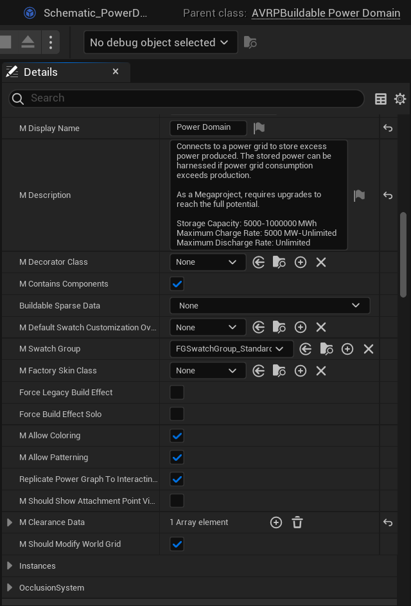Click the 1 Array element text
This screenshot has height=606, width=411.
pos(199,522)
